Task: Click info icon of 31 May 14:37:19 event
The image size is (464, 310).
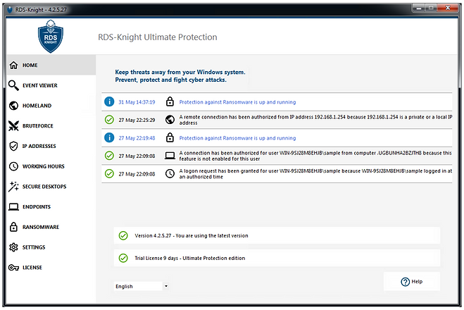Action: tap(109, 101)
